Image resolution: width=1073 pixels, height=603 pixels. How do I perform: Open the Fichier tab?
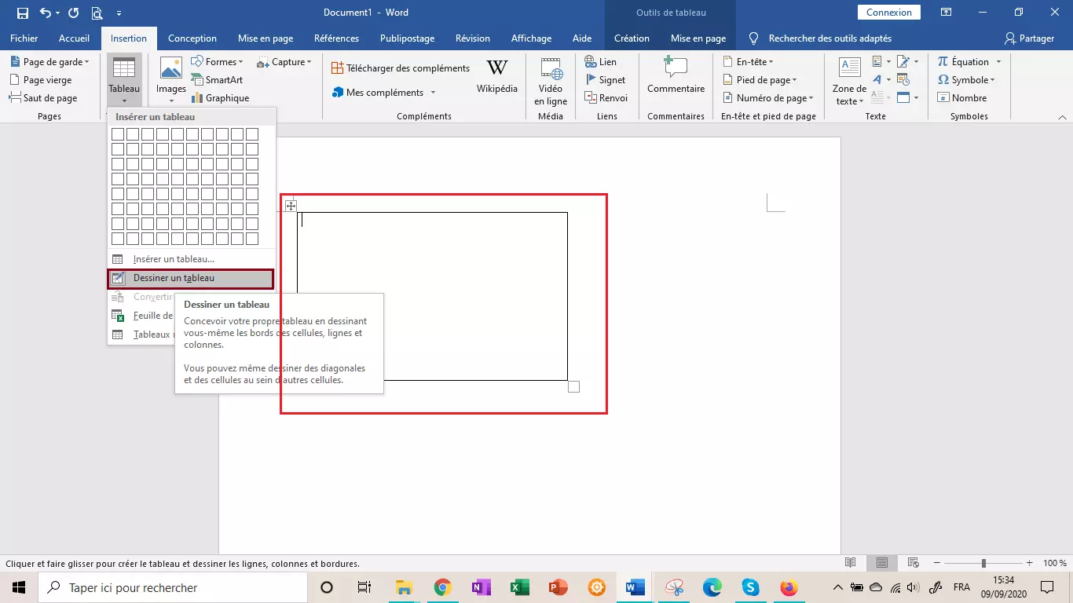pyautogui.click(x=24, y=38)
